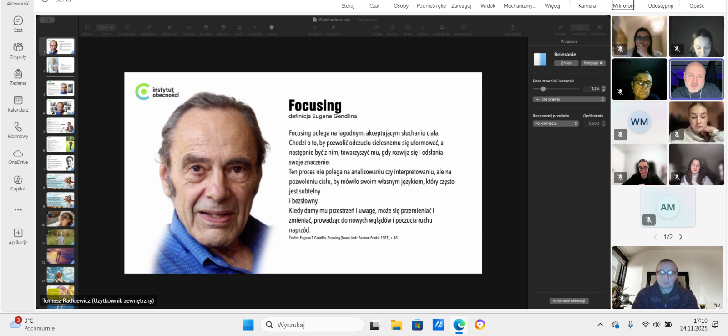Screen dimensions: 728x336
Task: Open the Widok view menu
Action: coord(488,5)
